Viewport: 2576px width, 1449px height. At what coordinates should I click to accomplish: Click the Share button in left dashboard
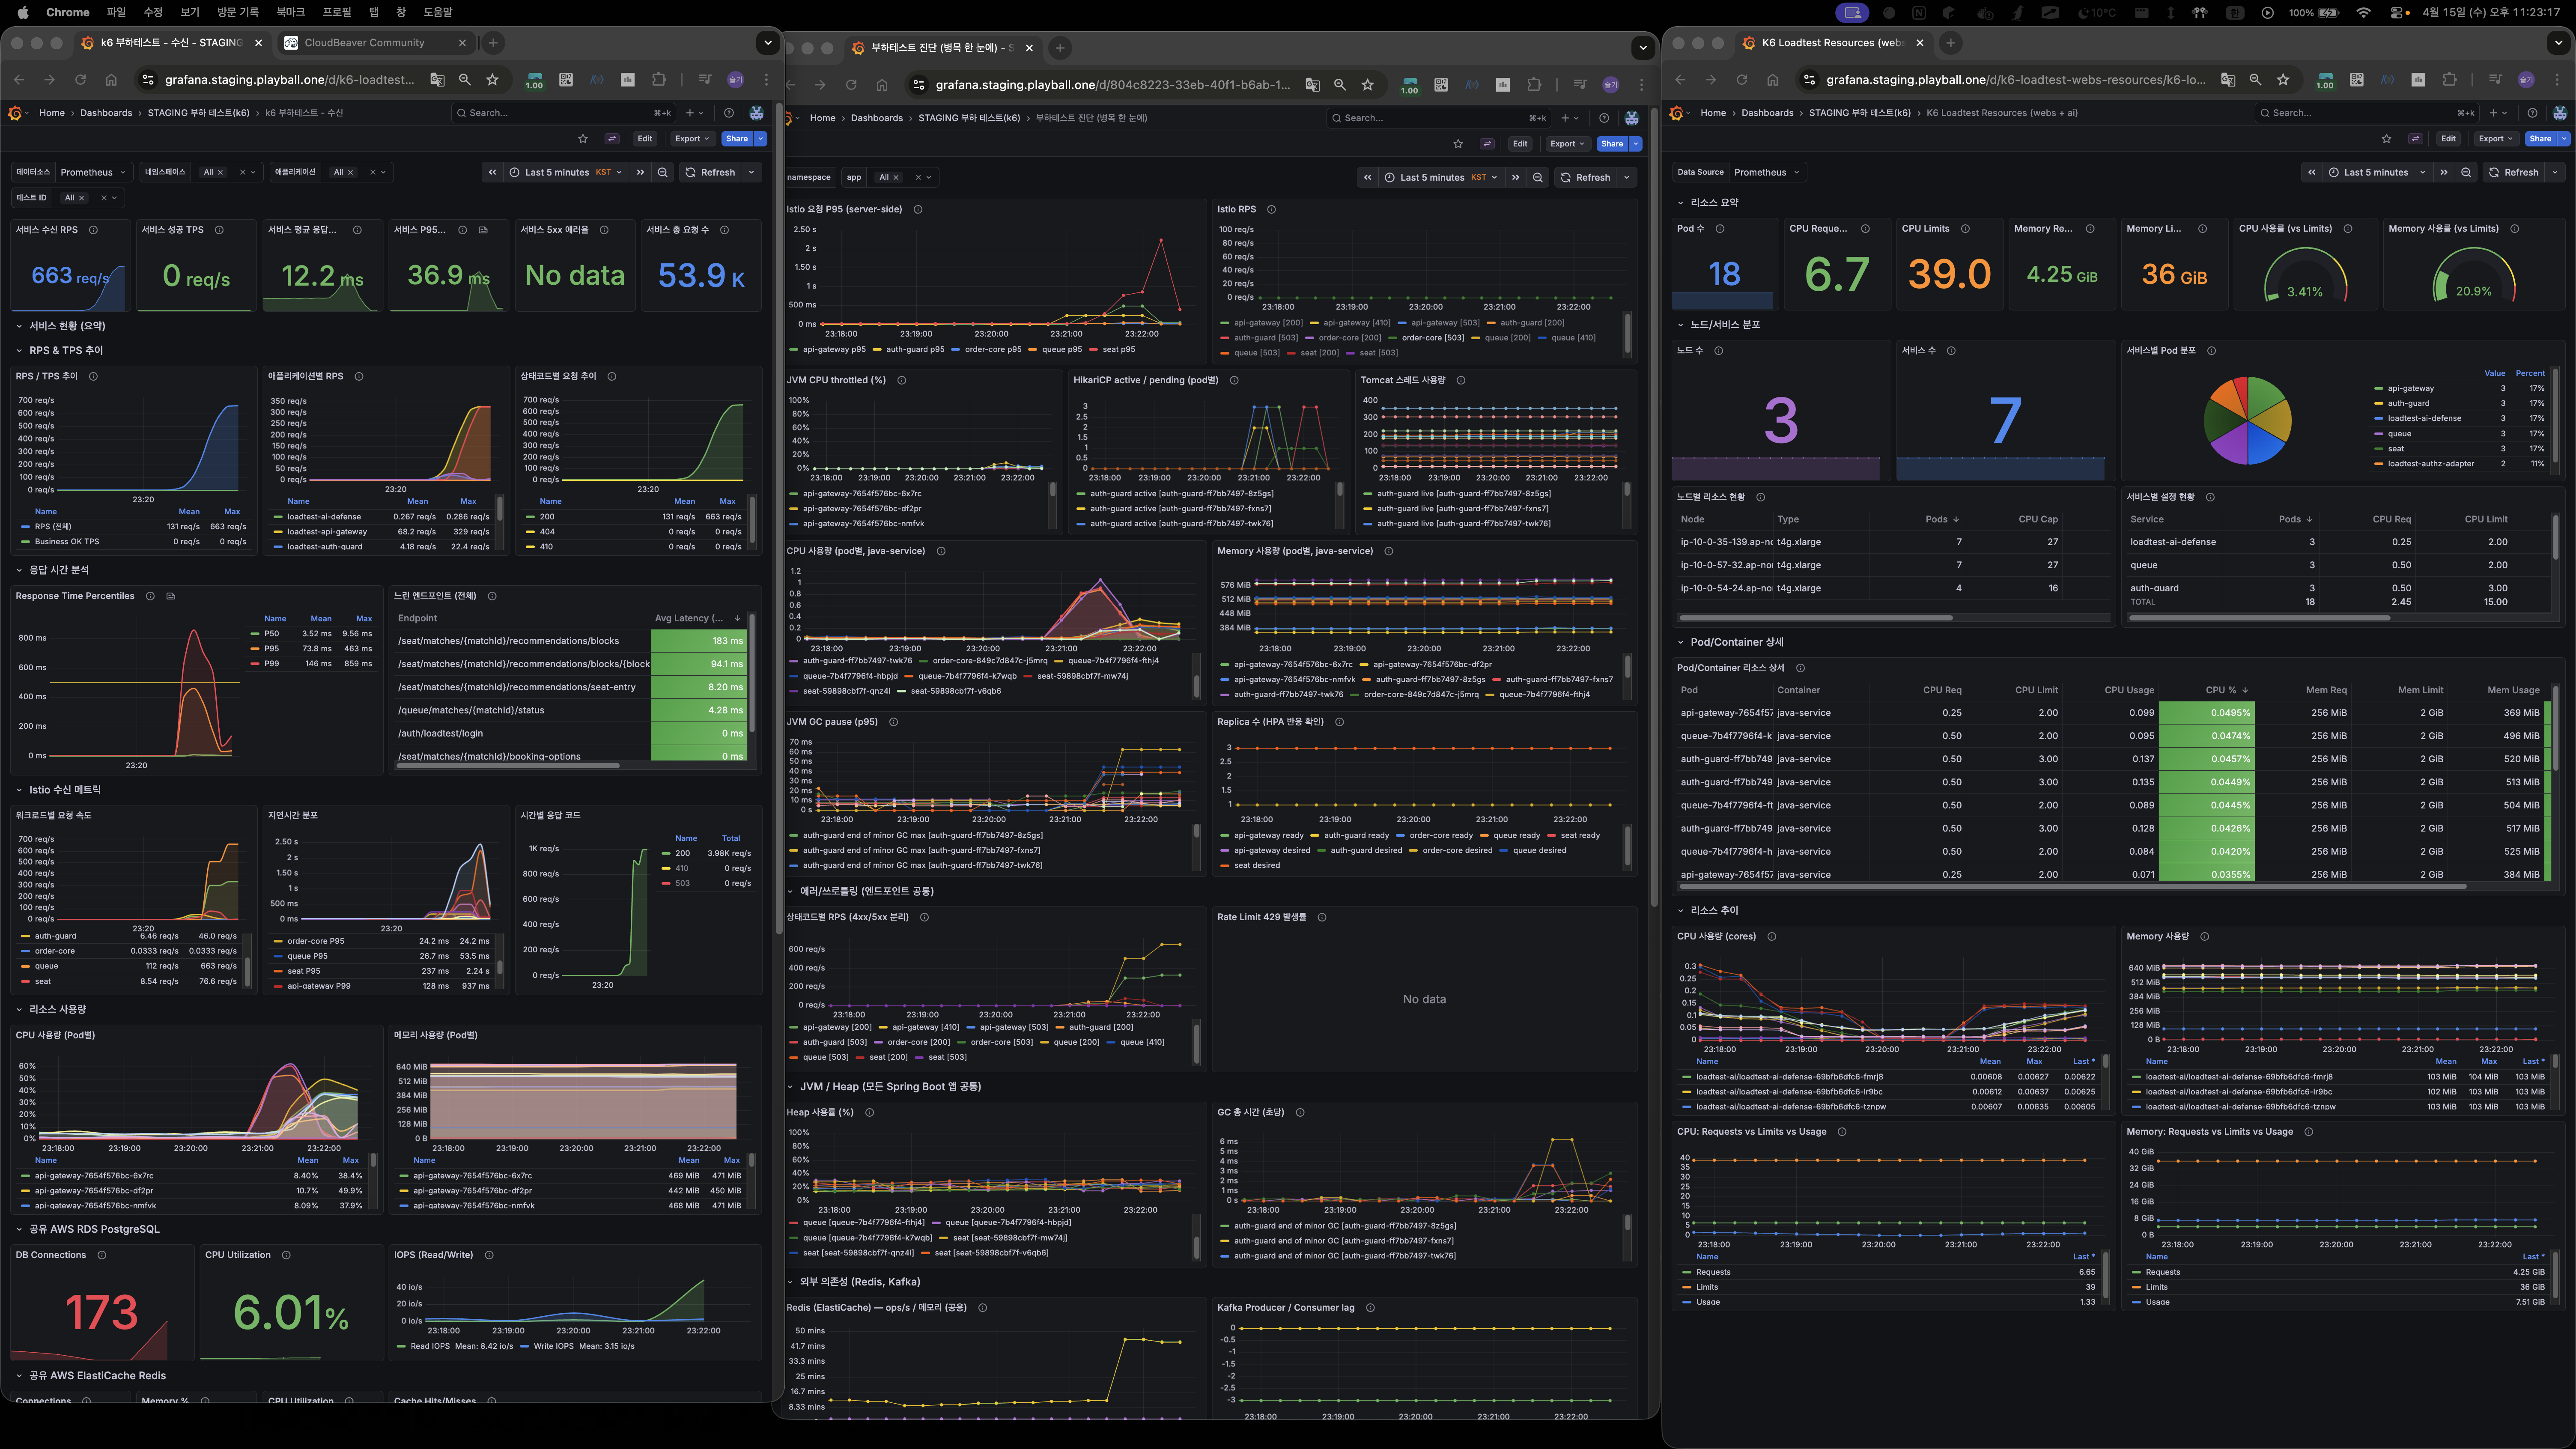tap(736, 139)
